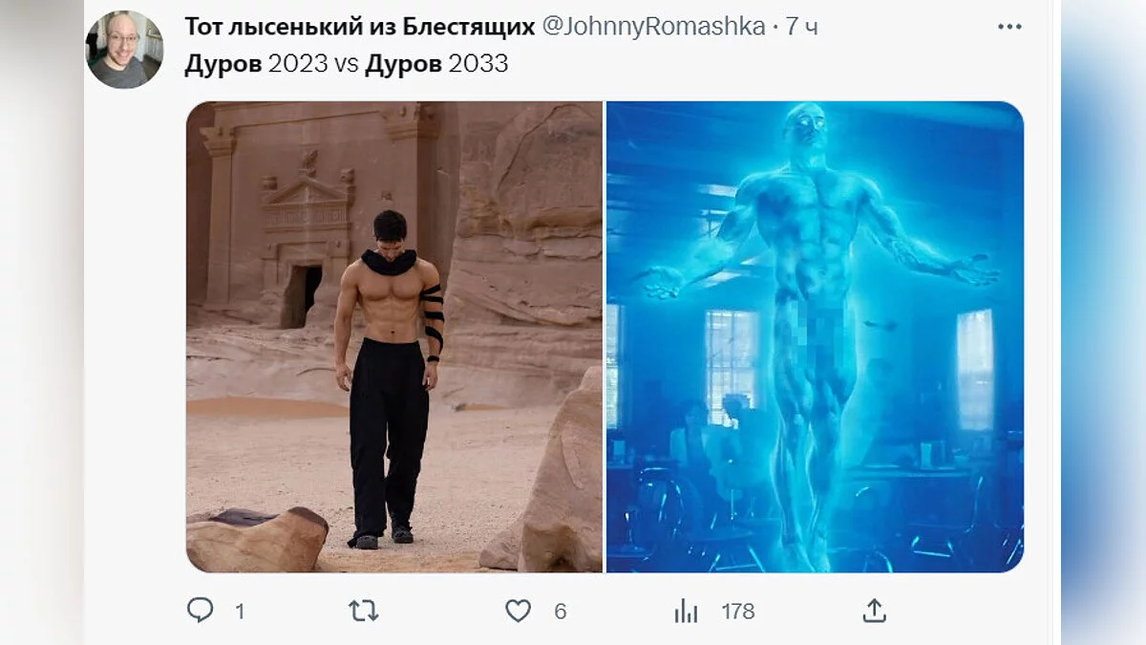Click the retweet arrows icon
The image size is (1146, 645).
click(x=364, y=611)
